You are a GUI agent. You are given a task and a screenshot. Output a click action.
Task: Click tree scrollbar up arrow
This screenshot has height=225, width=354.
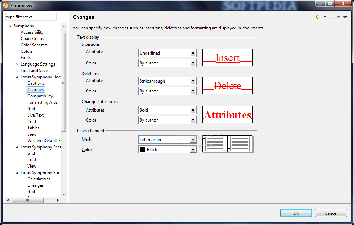(64, 26)
